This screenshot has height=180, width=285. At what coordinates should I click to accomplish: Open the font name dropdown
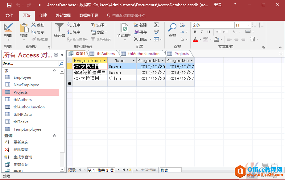click(x=232, y=25)
